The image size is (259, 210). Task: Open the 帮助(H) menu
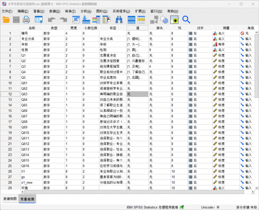173,11
